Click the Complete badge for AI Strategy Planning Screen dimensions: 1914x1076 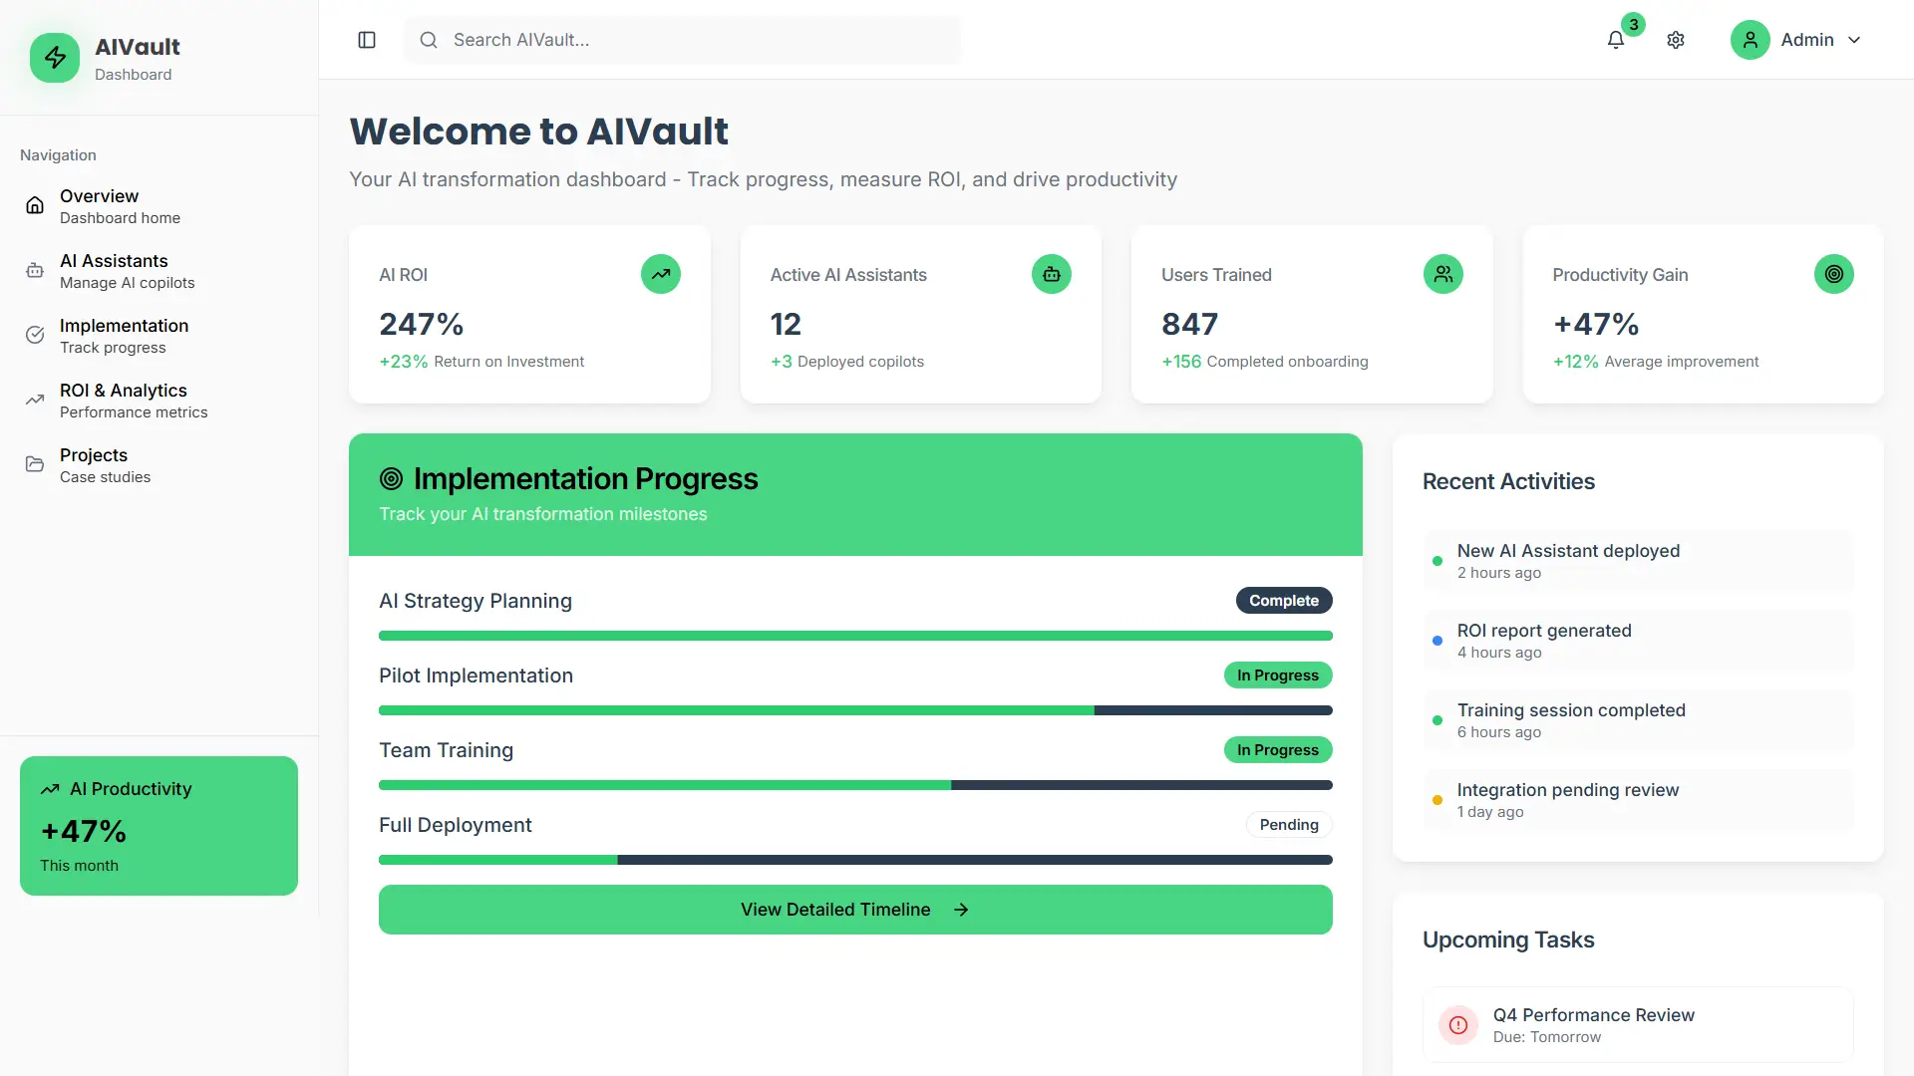point(1284,601)
